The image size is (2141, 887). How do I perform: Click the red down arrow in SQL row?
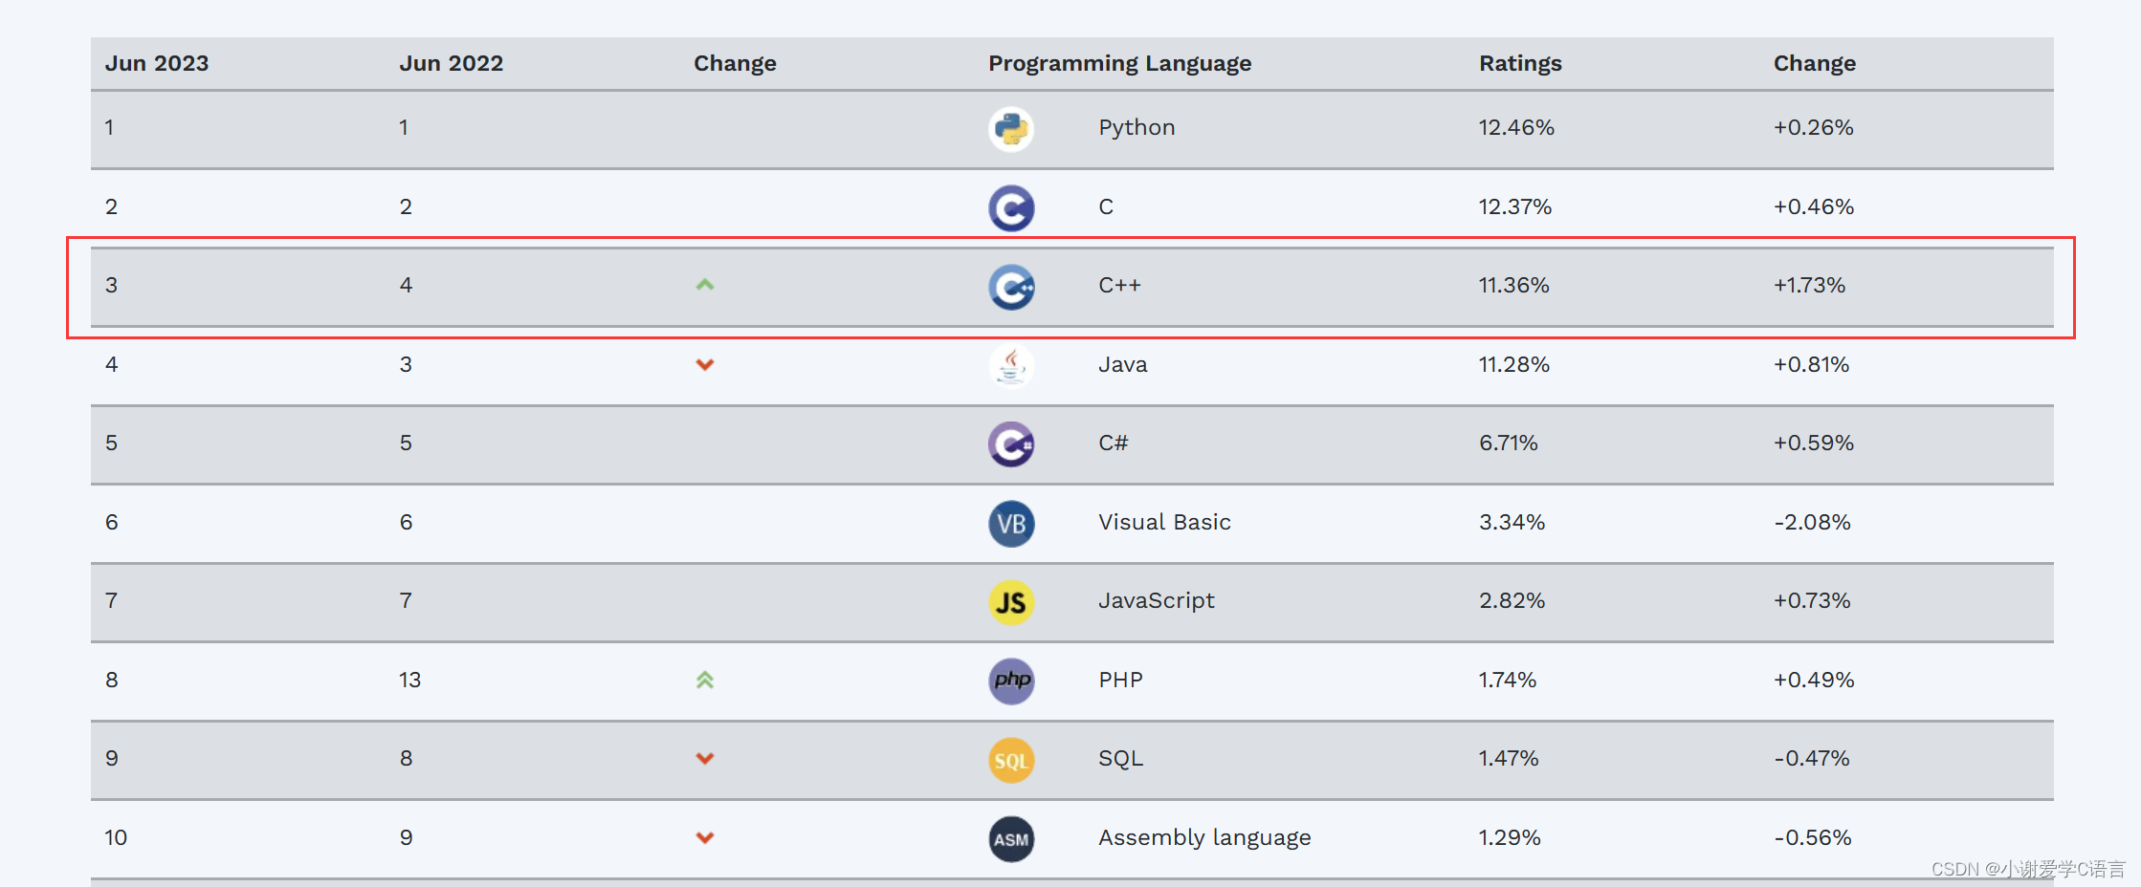[x=705, y=759]
